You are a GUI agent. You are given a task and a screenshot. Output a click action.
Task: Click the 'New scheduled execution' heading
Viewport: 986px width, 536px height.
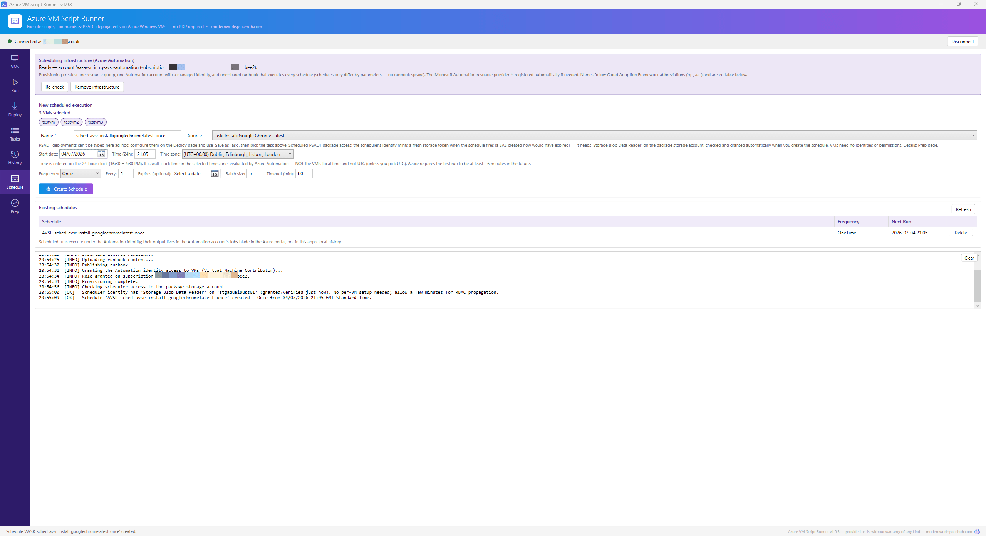click(65, 105)
